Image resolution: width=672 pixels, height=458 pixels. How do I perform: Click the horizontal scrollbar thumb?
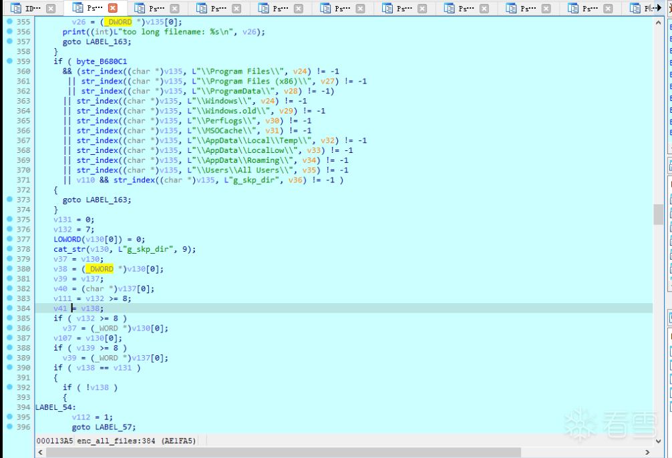click(283, 452)
